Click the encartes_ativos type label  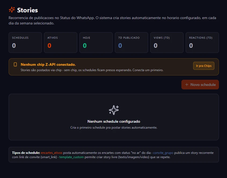tap(52, 153)
